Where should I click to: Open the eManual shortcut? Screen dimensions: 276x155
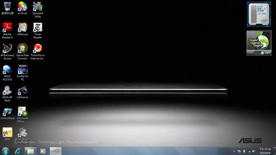click(22, 29)
